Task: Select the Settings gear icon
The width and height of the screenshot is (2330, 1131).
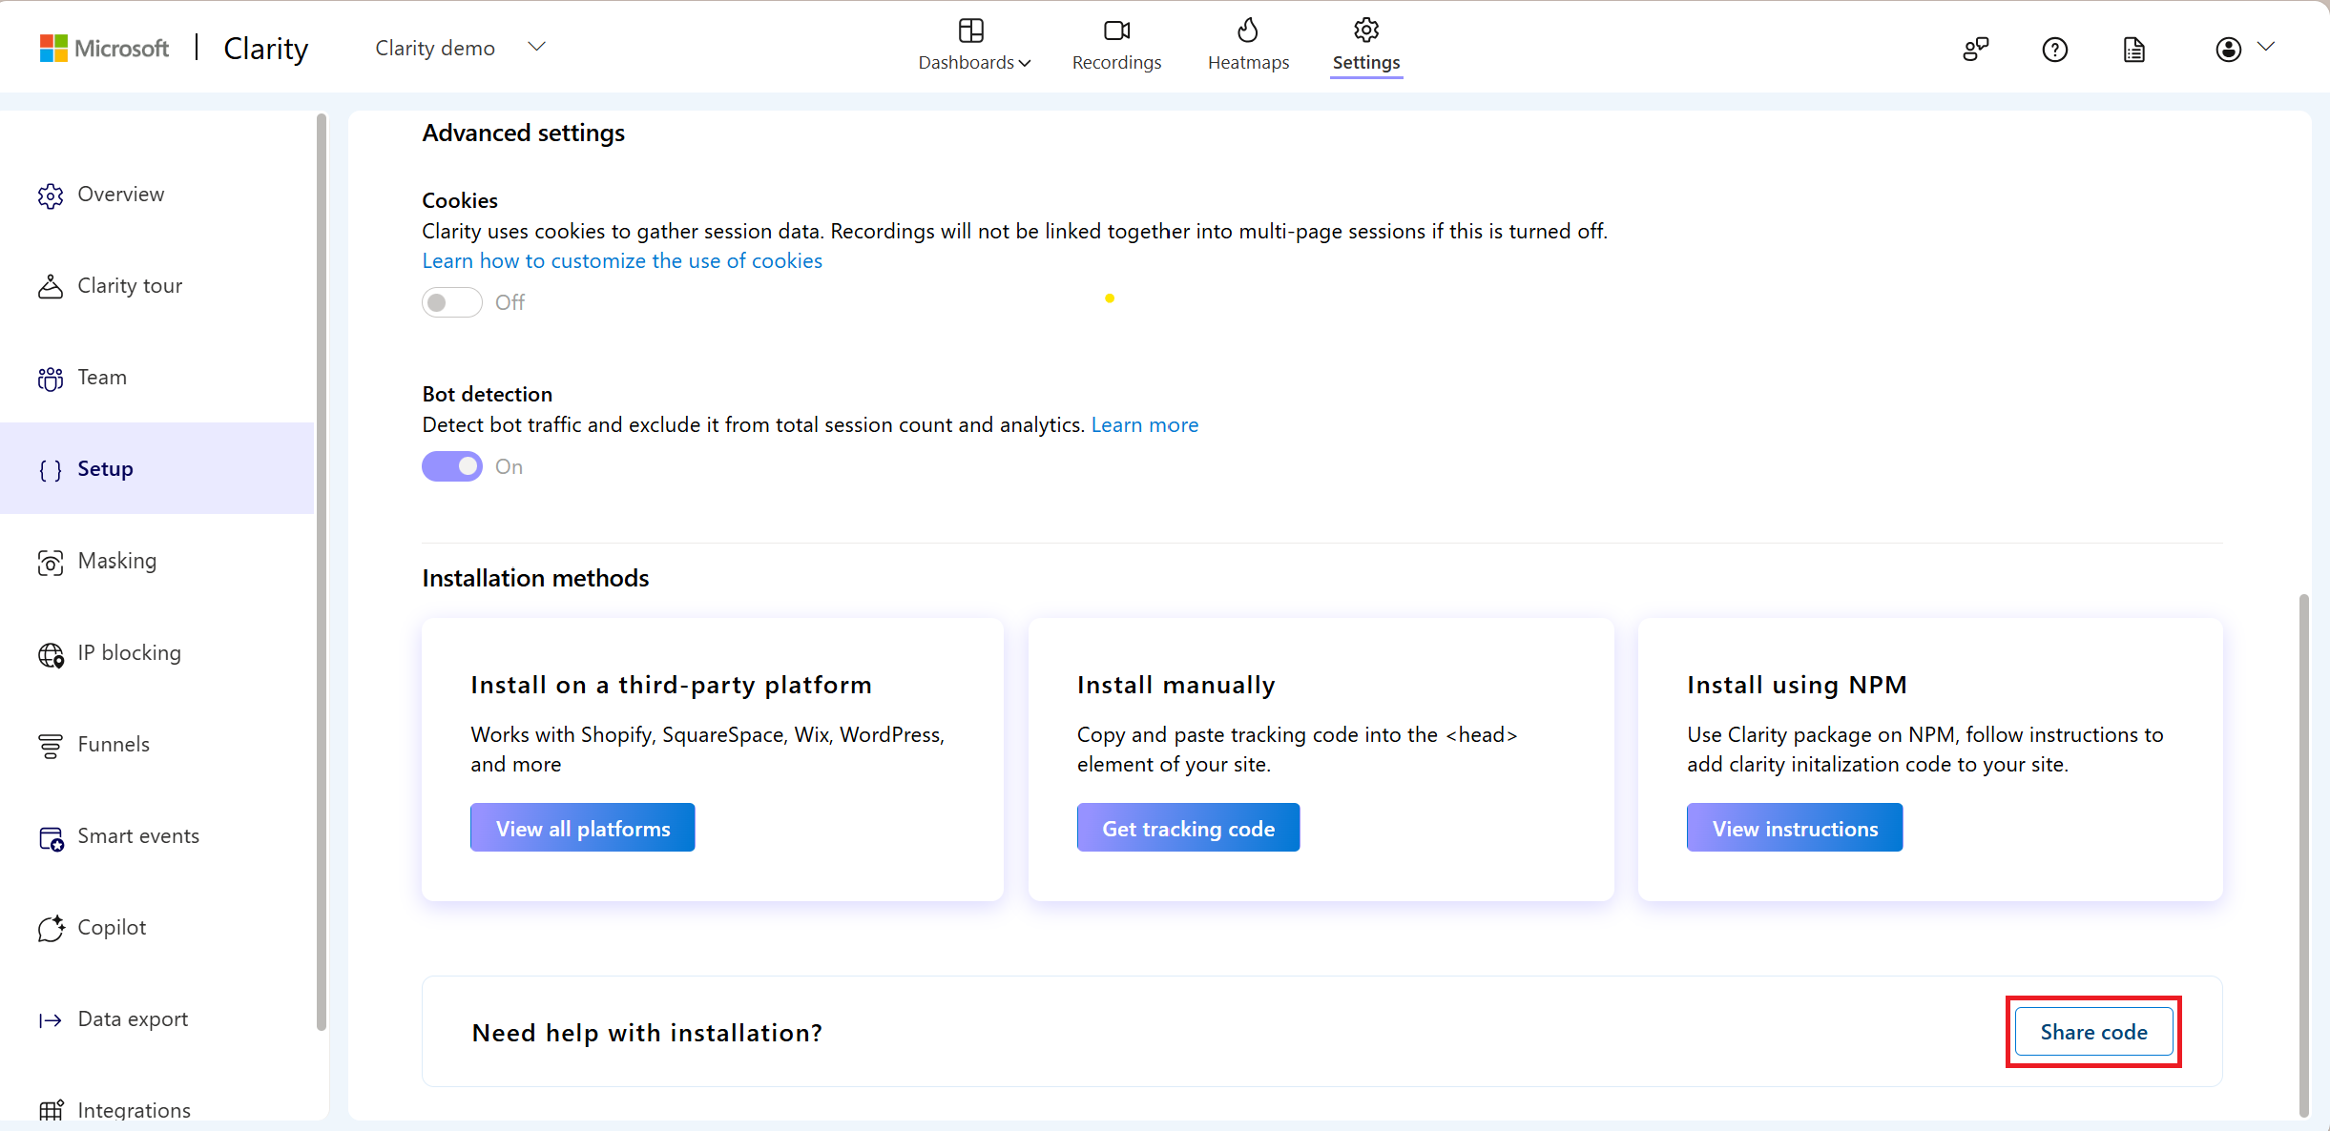Action: tap(1365, 31)
